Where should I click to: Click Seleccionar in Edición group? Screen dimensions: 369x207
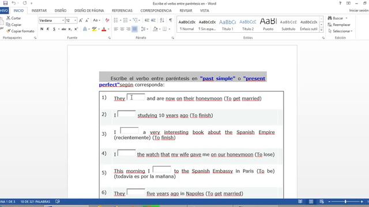[x=340, y=31]
